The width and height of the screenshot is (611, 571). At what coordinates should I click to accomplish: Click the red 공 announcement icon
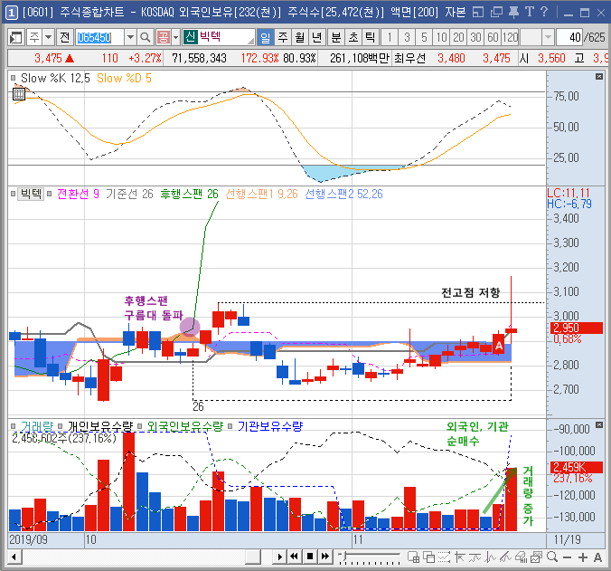point(164,38)
